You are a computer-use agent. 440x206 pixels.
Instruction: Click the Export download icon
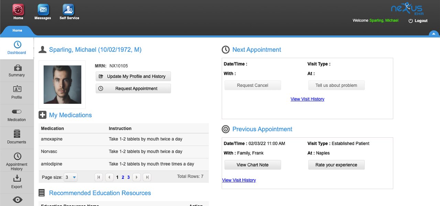[17, 179]
